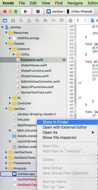The height and width of the screenshot is (190, 98).
Task: Open the Find navigator magnifier icon
Action: [x=21, y=20]
